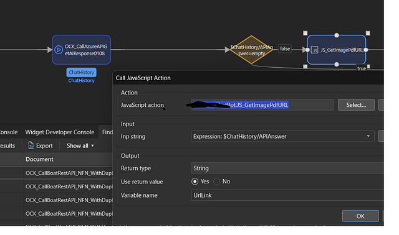Click the $ChatHistory/APIAnswer=empty decision diamond
The height and width of the screenshot is (235, 399).
[251, 50]
